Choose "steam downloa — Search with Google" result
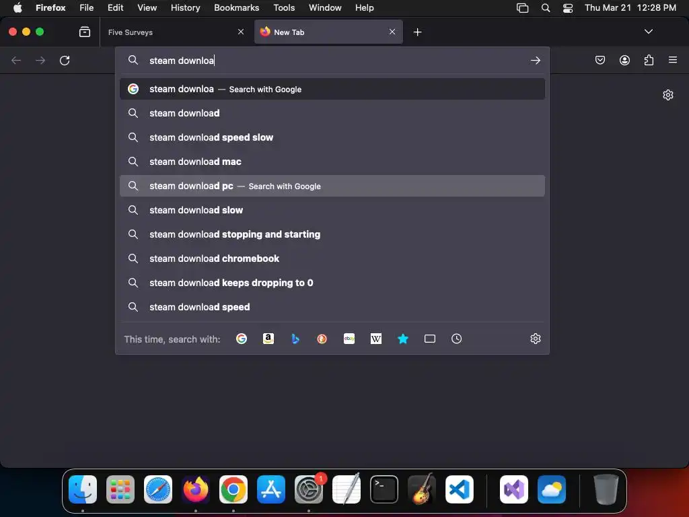The width and height of the screenshot is (689, 517). pyautogui.click(x=332, y=89)
